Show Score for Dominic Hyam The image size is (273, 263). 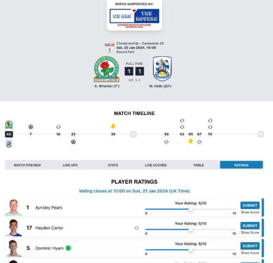coord(250,253)
